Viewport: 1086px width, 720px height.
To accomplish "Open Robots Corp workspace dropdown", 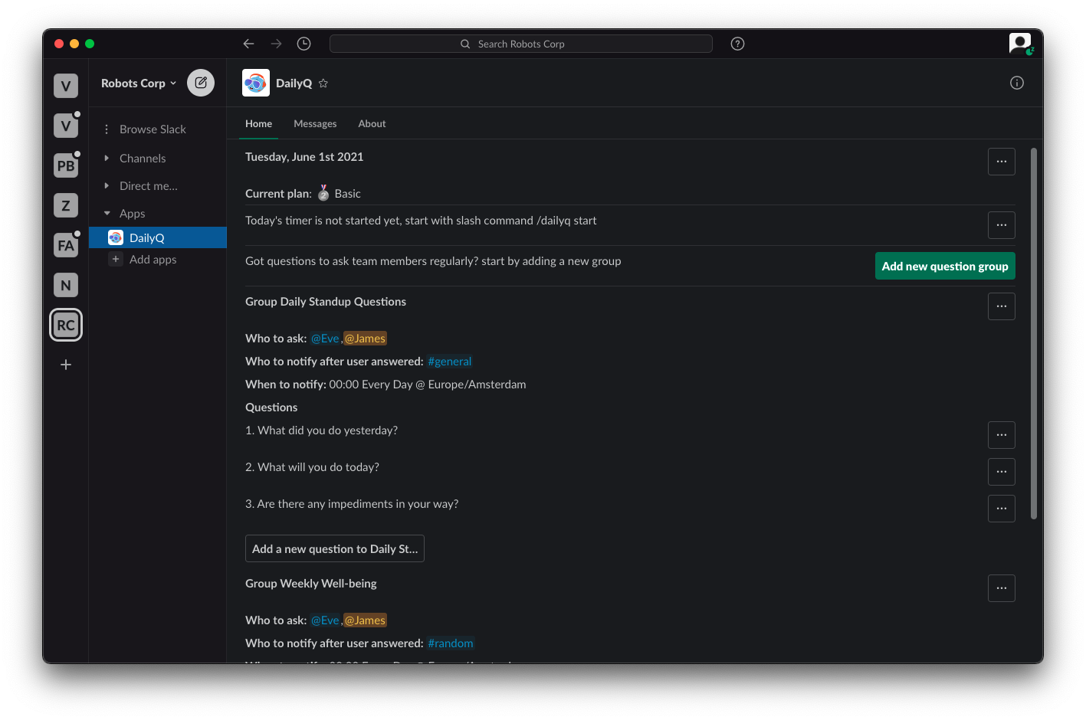I will point(139,83).
